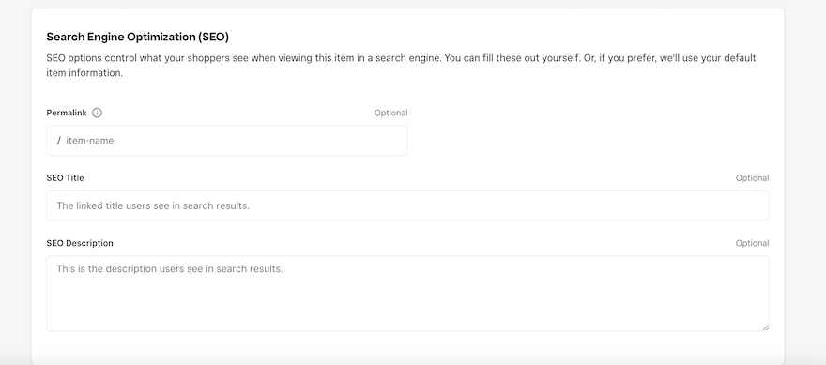Click the SEO options explanatory paragraph
The height and width of the screenshot is (365, 826).
click(402, 66)
